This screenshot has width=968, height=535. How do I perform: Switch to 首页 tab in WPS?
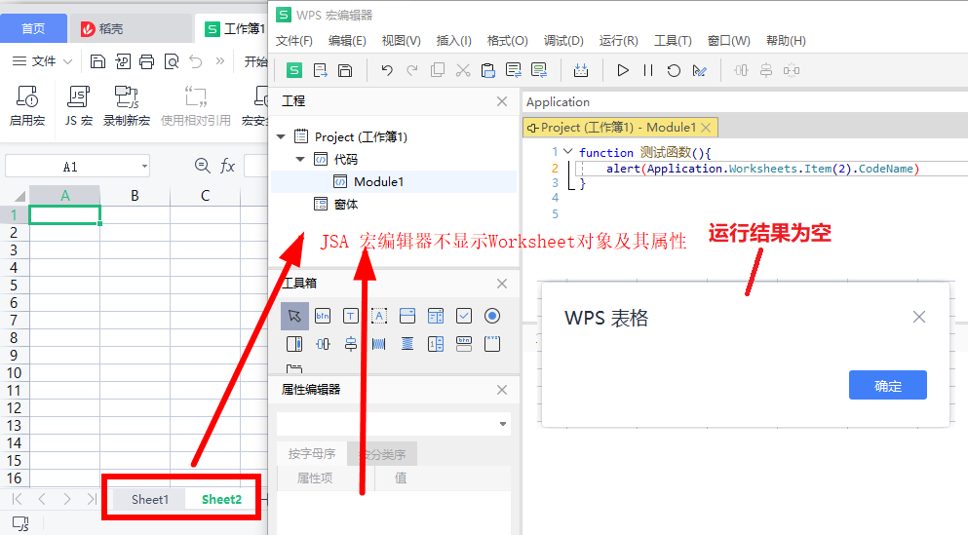point(33,28)
